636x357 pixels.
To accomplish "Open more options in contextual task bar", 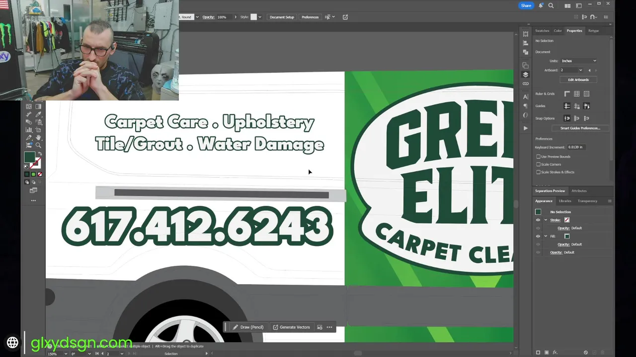I will click(329, 327).
